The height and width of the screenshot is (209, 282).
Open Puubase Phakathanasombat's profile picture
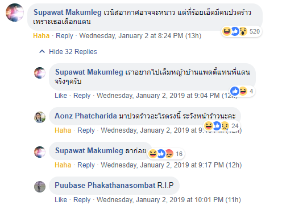click(40, 187)
